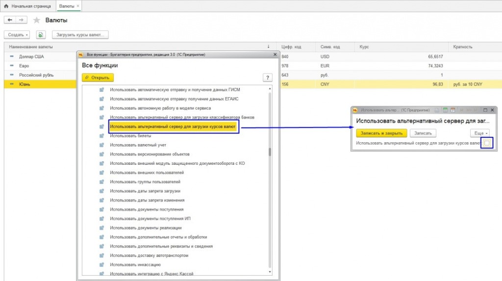Click the forward navigation arrow
Image resolution: width=502 pixels, height=281 pixels.
(22, 20)
